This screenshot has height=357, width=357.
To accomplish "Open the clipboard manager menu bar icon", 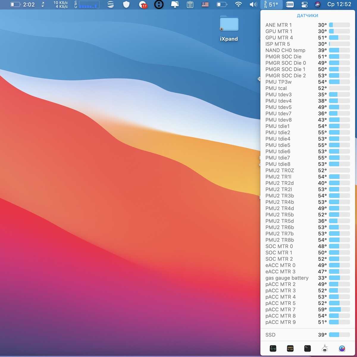I will 190,4.
